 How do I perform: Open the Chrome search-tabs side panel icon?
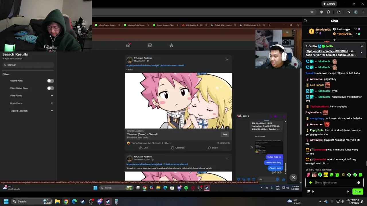pyautogui.click(x=339, y=12)
